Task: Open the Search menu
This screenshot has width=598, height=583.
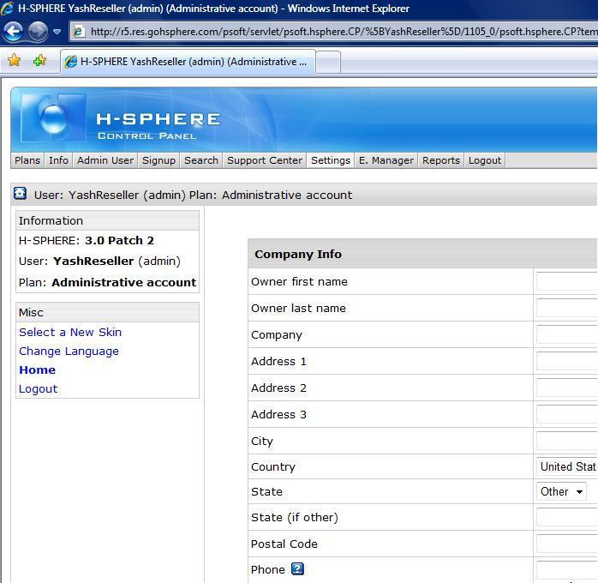Action: (x=201, y=160)
